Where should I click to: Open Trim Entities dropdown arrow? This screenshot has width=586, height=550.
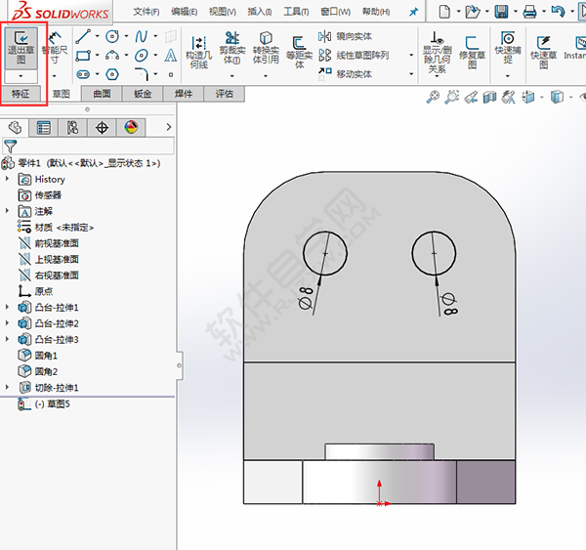pyautogui.click(x=232, y=76)
